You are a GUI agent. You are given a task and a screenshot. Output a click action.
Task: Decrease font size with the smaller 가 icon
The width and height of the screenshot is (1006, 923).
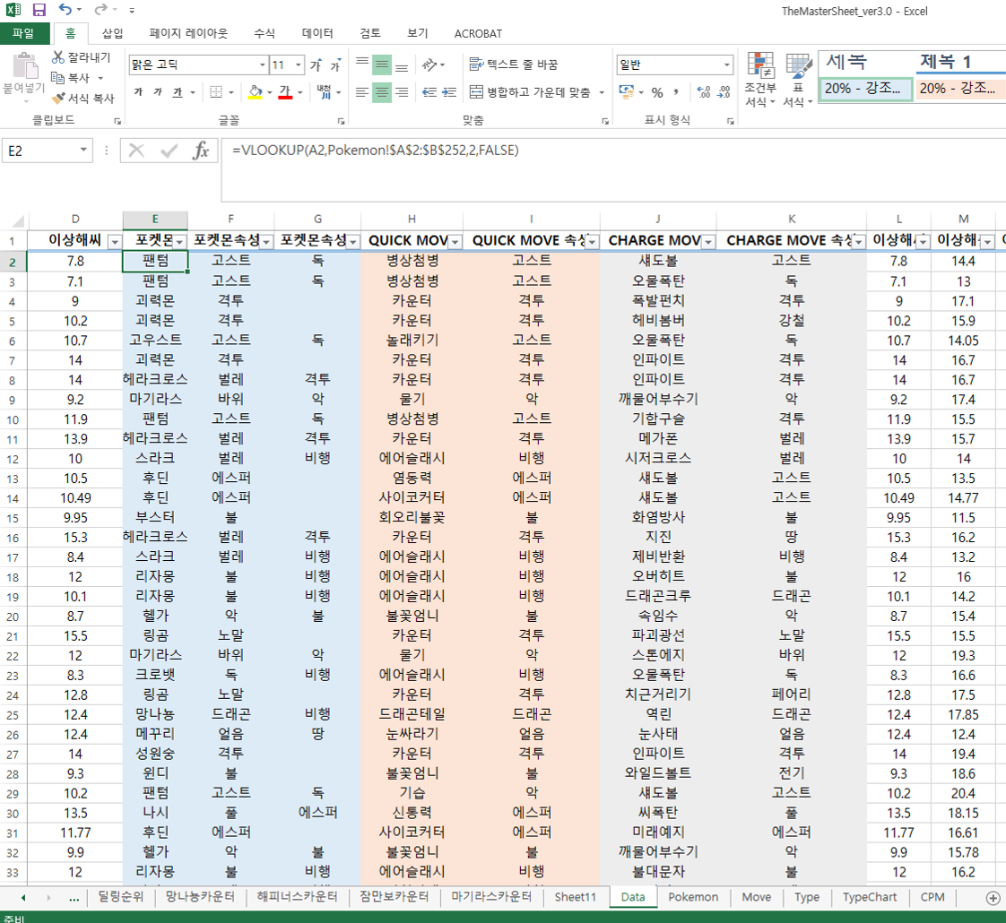coord(335,65)
